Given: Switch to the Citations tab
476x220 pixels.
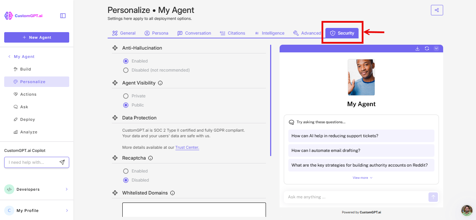Looking at the screenshot, I should (x=232, y=33).
